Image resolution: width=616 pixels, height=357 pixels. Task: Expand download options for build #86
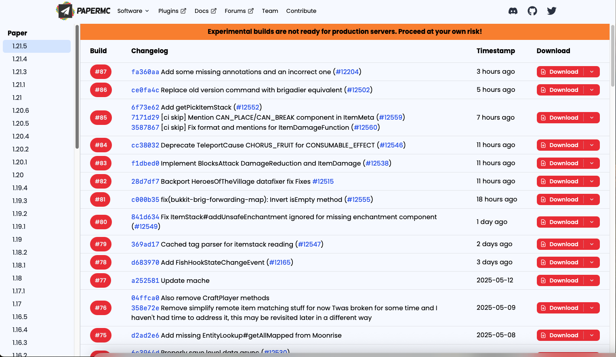(592, 90)
